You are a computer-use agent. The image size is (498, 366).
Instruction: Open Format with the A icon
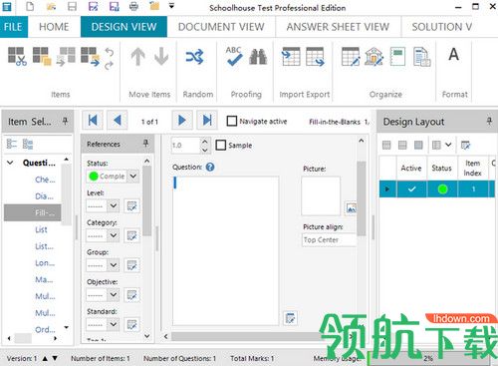coord(454,55)
